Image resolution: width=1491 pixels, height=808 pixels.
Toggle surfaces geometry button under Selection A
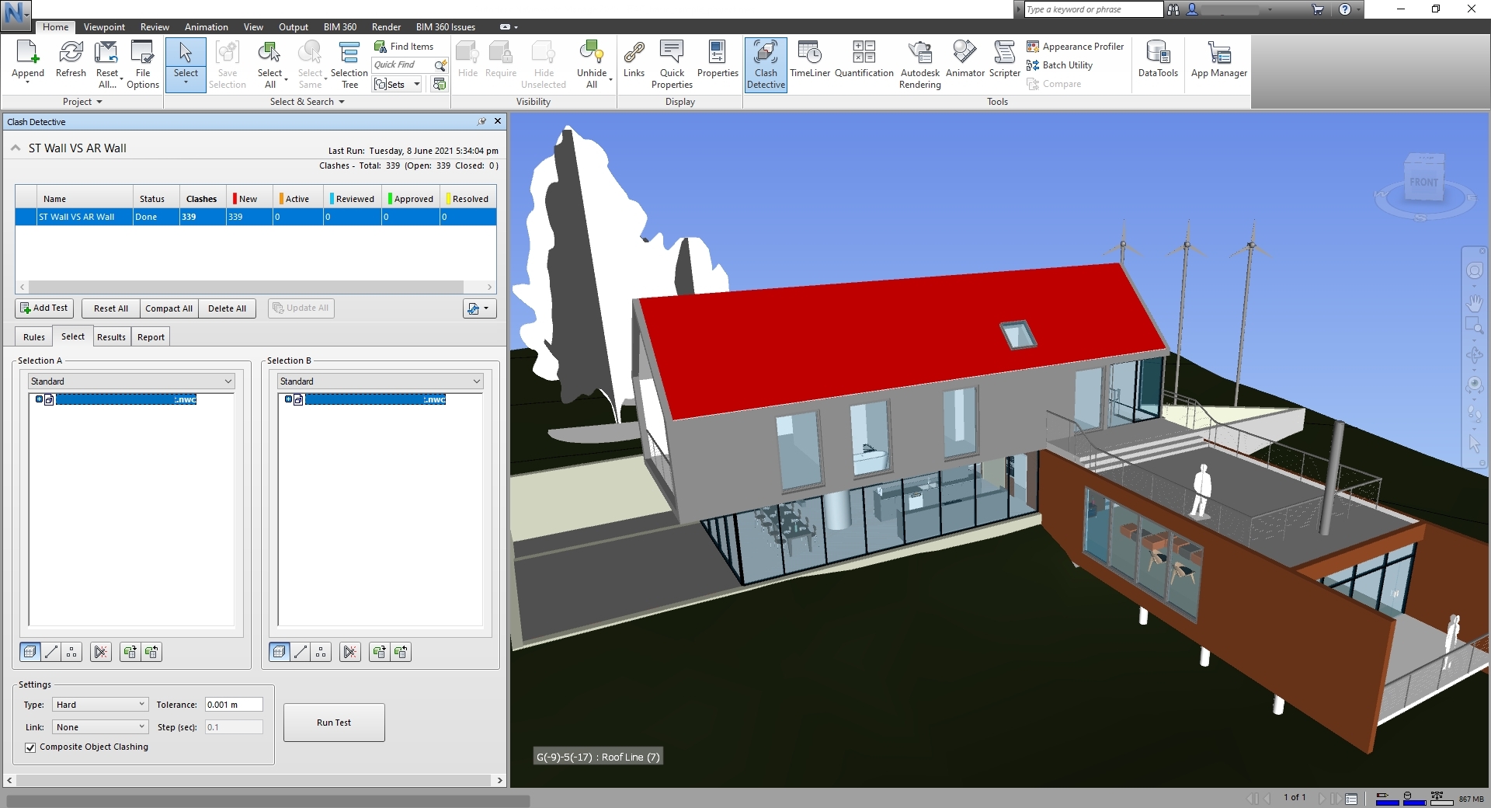tap(30, 653)
